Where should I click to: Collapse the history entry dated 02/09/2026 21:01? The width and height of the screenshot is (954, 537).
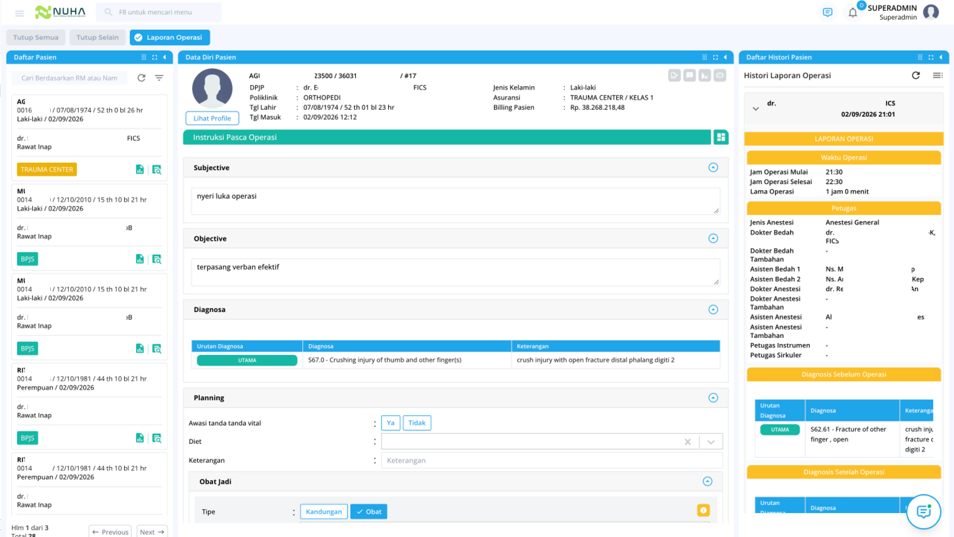tap(755, 109)
